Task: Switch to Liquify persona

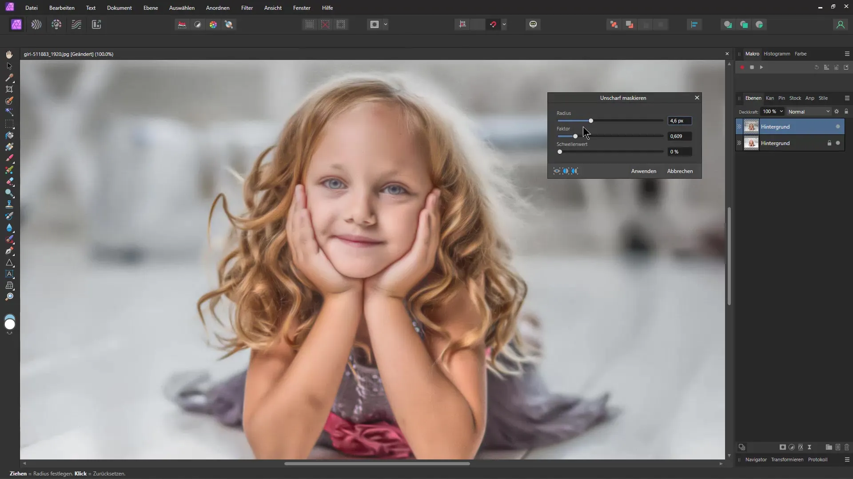Action: pos(36,25)
